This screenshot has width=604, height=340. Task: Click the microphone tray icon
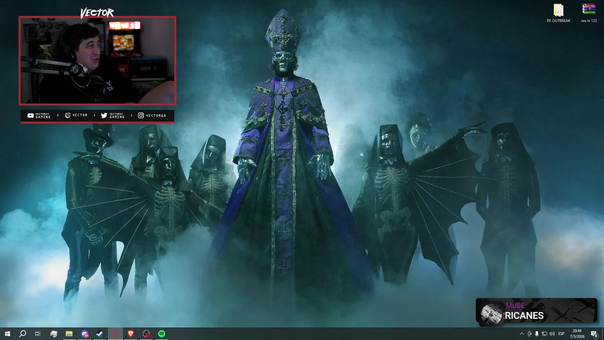click(537, 334)
